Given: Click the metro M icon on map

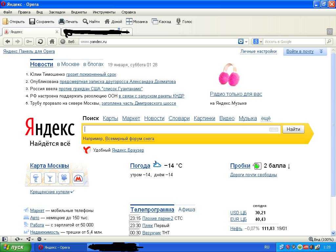Looking at the screenshot, I should coord(78,178).
